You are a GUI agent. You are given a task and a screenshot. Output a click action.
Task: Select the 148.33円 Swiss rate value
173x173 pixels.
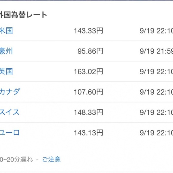[89, 112]
